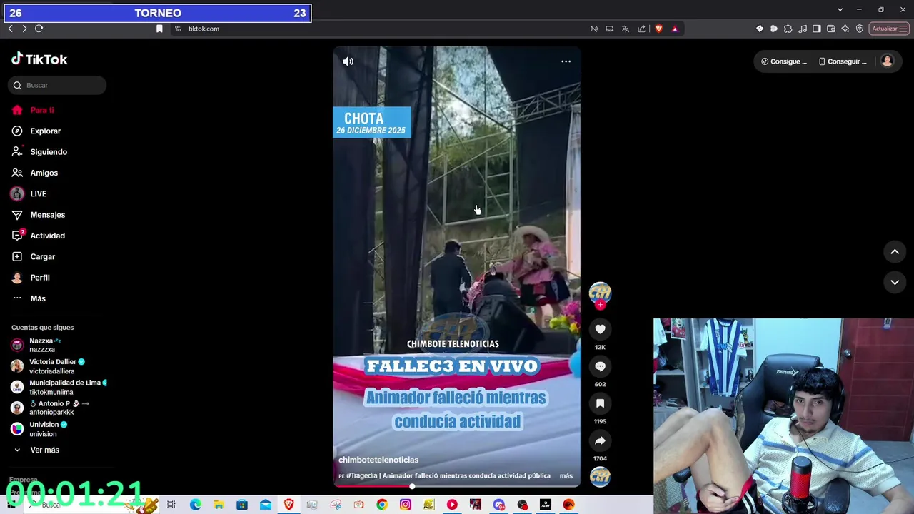Click the TikTok logo
914x514 pixels.
(x=39, y=59)
